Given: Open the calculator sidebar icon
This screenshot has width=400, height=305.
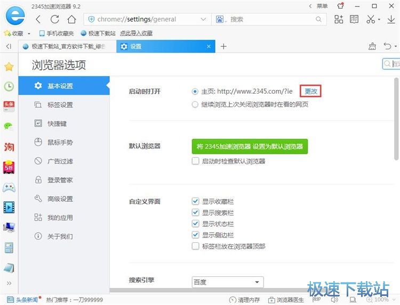Looking at the screenshot, I should (x=9, y=248).
